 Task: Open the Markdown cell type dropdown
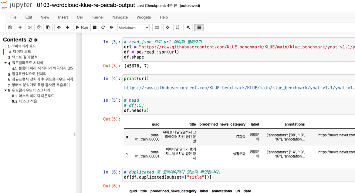133,28
